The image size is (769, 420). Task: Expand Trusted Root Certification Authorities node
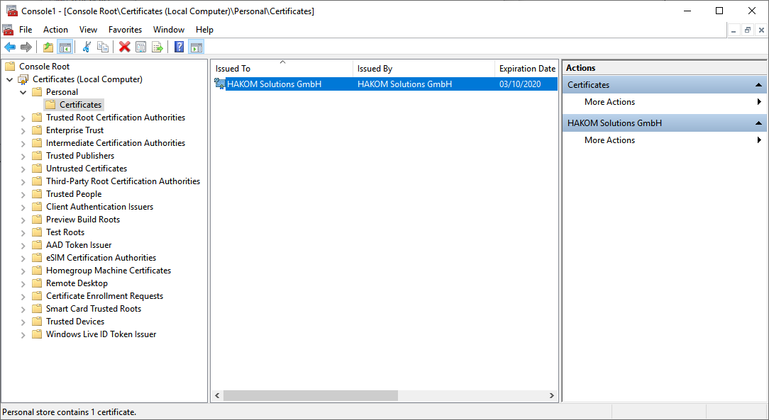[23, 118]
